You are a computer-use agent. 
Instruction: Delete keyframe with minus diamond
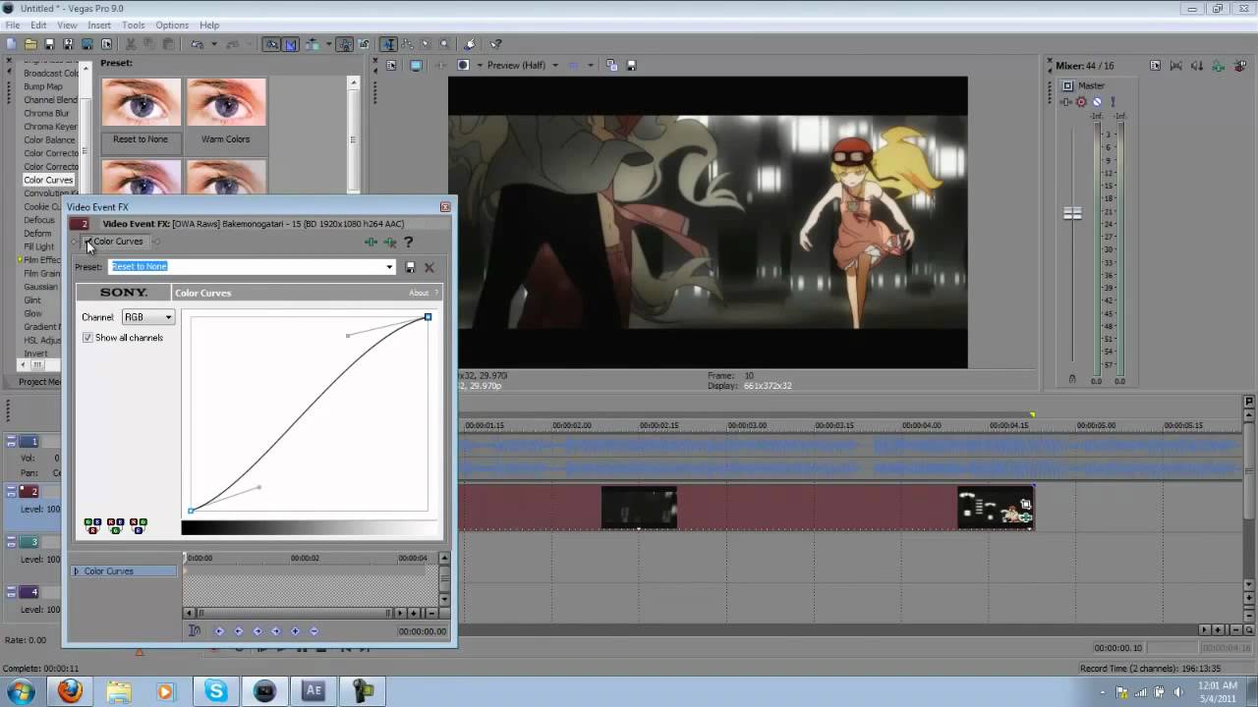click(314, 631)
